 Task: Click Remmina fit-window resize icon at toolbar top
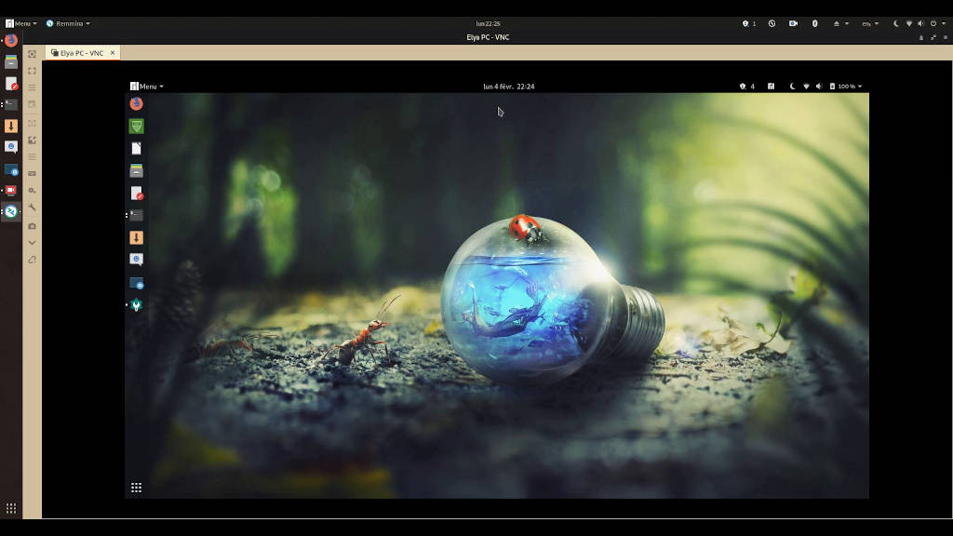coord(32,54)
